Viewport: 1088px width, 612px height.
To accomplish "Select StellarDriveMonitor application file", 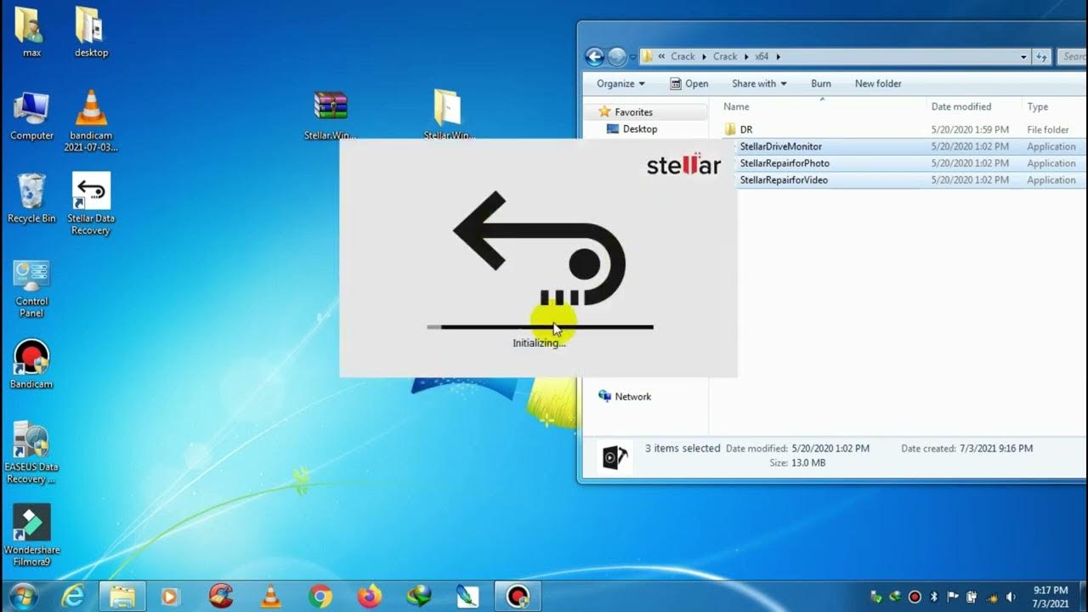I will 903,146.
